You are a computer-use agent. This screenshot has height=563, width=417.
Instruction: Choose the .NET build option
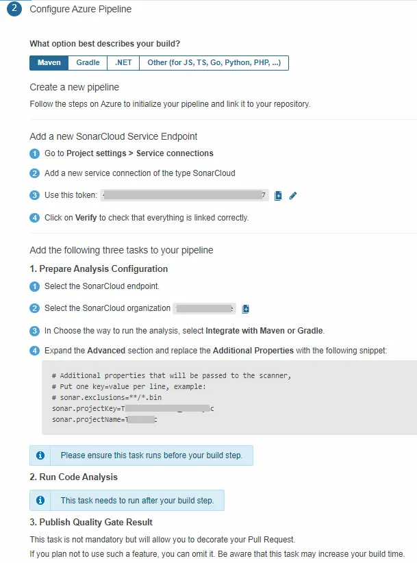(123, 63)
